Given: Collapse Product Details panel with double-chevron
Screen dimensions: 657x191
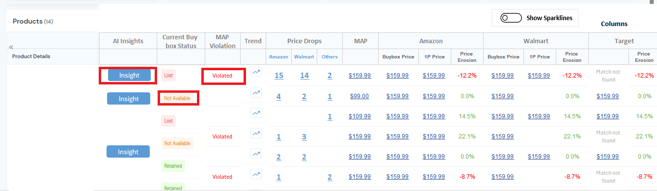Looking at the screenshot, I should tap(11, 47).
